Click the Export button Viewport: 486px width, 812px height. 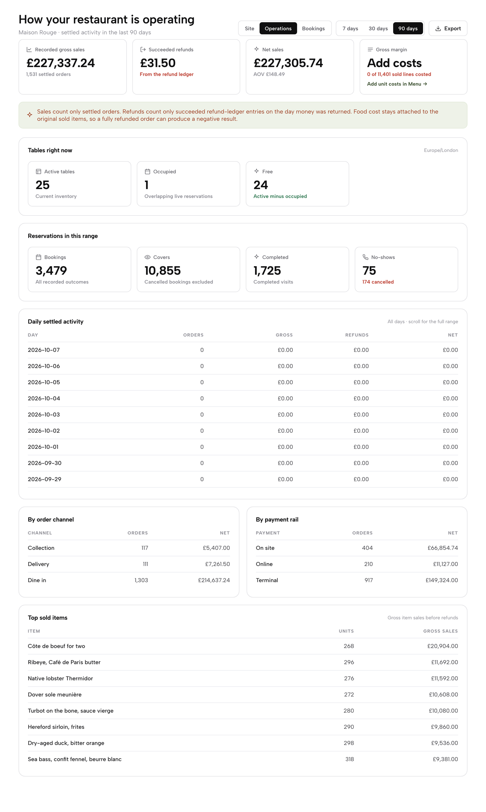tap(448, 29)
